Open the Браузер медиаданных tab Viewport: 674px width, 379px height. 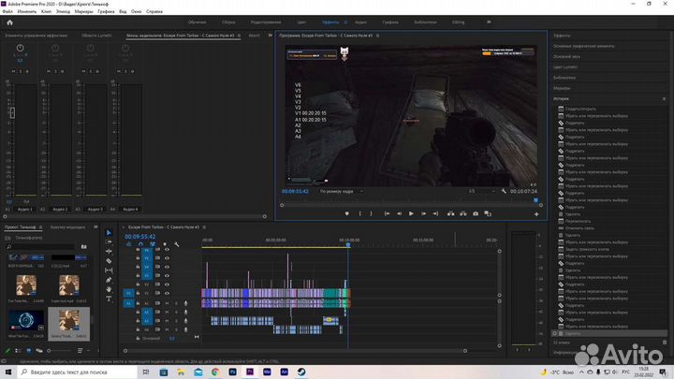pos(68,227)
